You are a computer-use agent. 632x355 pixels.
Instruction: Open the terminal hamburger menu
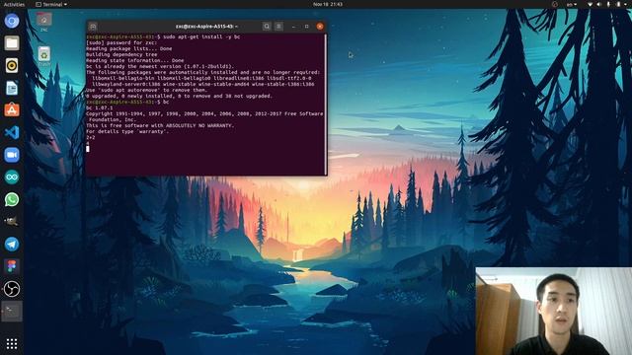[278, 27]
